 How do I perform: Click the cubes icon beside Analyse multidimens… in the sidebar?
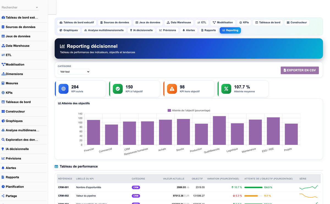3,130
